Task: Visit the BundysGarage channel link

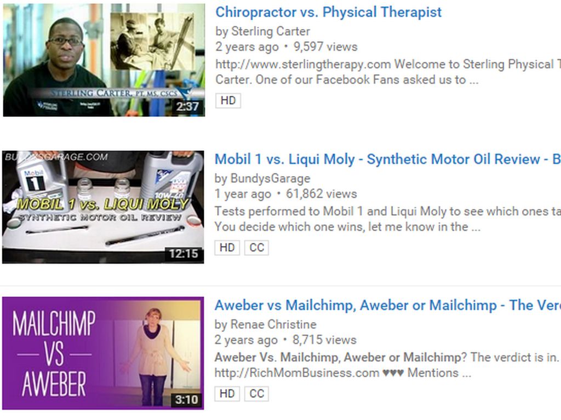Action: coord(270,178)
